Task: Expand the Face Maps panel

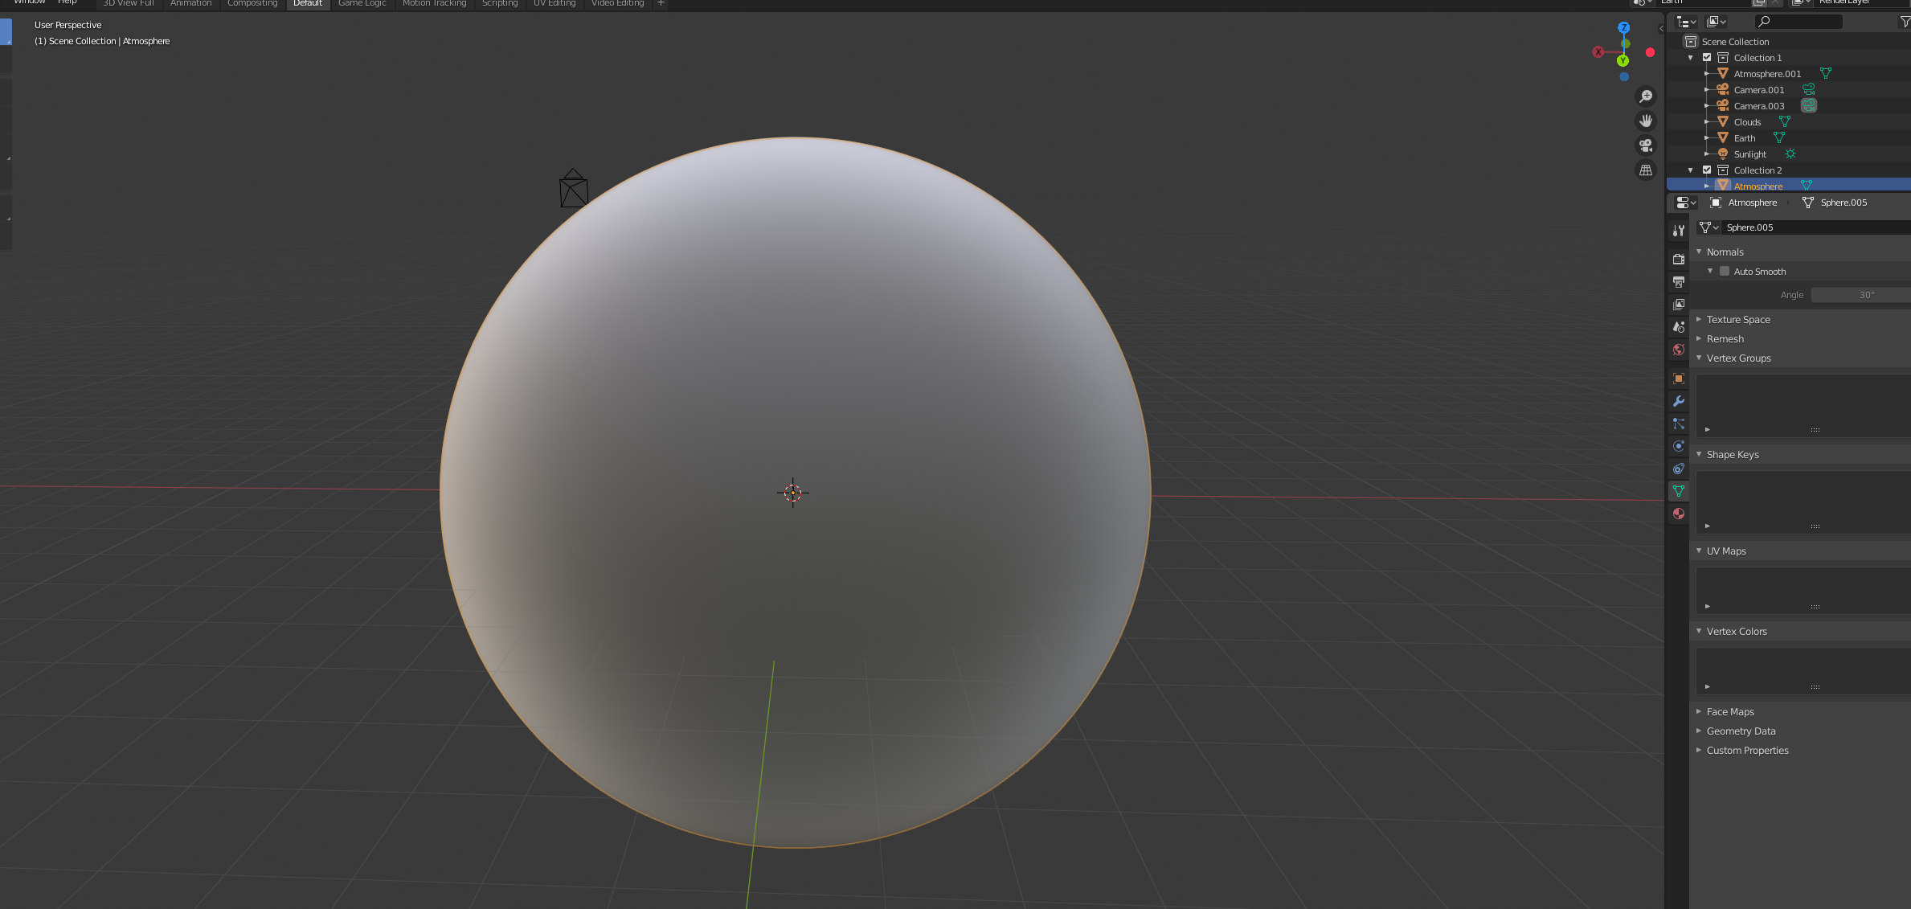Action: click(1699, 711)
